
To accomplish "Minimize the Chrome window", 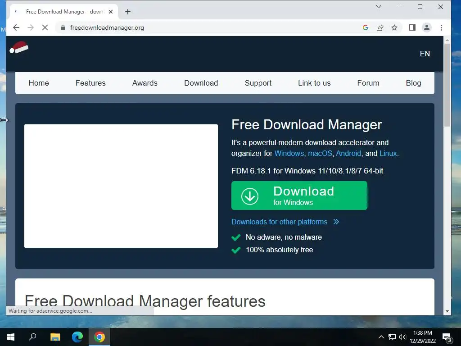I will coord(399,7).
